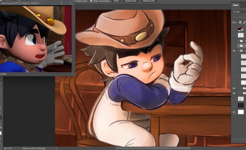Screen dimensions: 246x150
Task: Click the 'Capa 6.psb' reference window title
Action: (x=21, y=3)
